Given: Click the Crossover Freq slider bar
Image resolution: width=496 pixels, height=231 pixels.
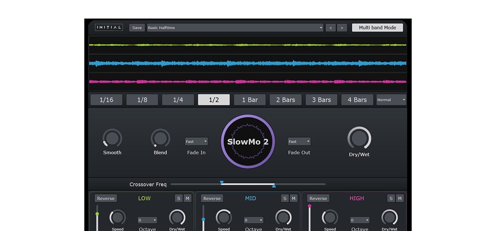Looking at the screenshot, I should point(248,184).
